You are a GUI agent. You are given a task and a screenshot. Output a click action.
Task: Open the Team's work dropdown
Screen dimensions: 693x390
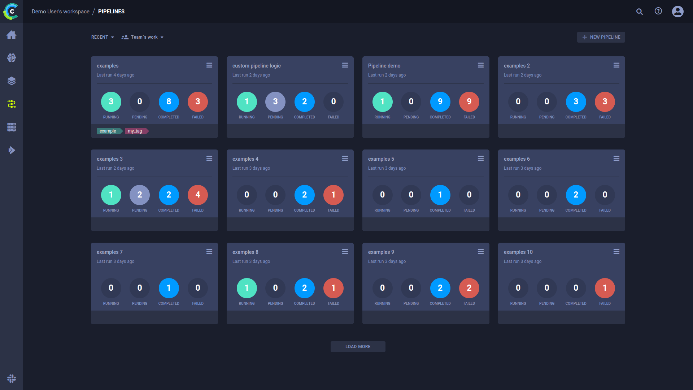pos(143,37)
